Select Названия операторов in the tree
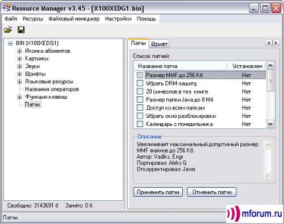This screenshot has width=284, height=224. [52, 89]
